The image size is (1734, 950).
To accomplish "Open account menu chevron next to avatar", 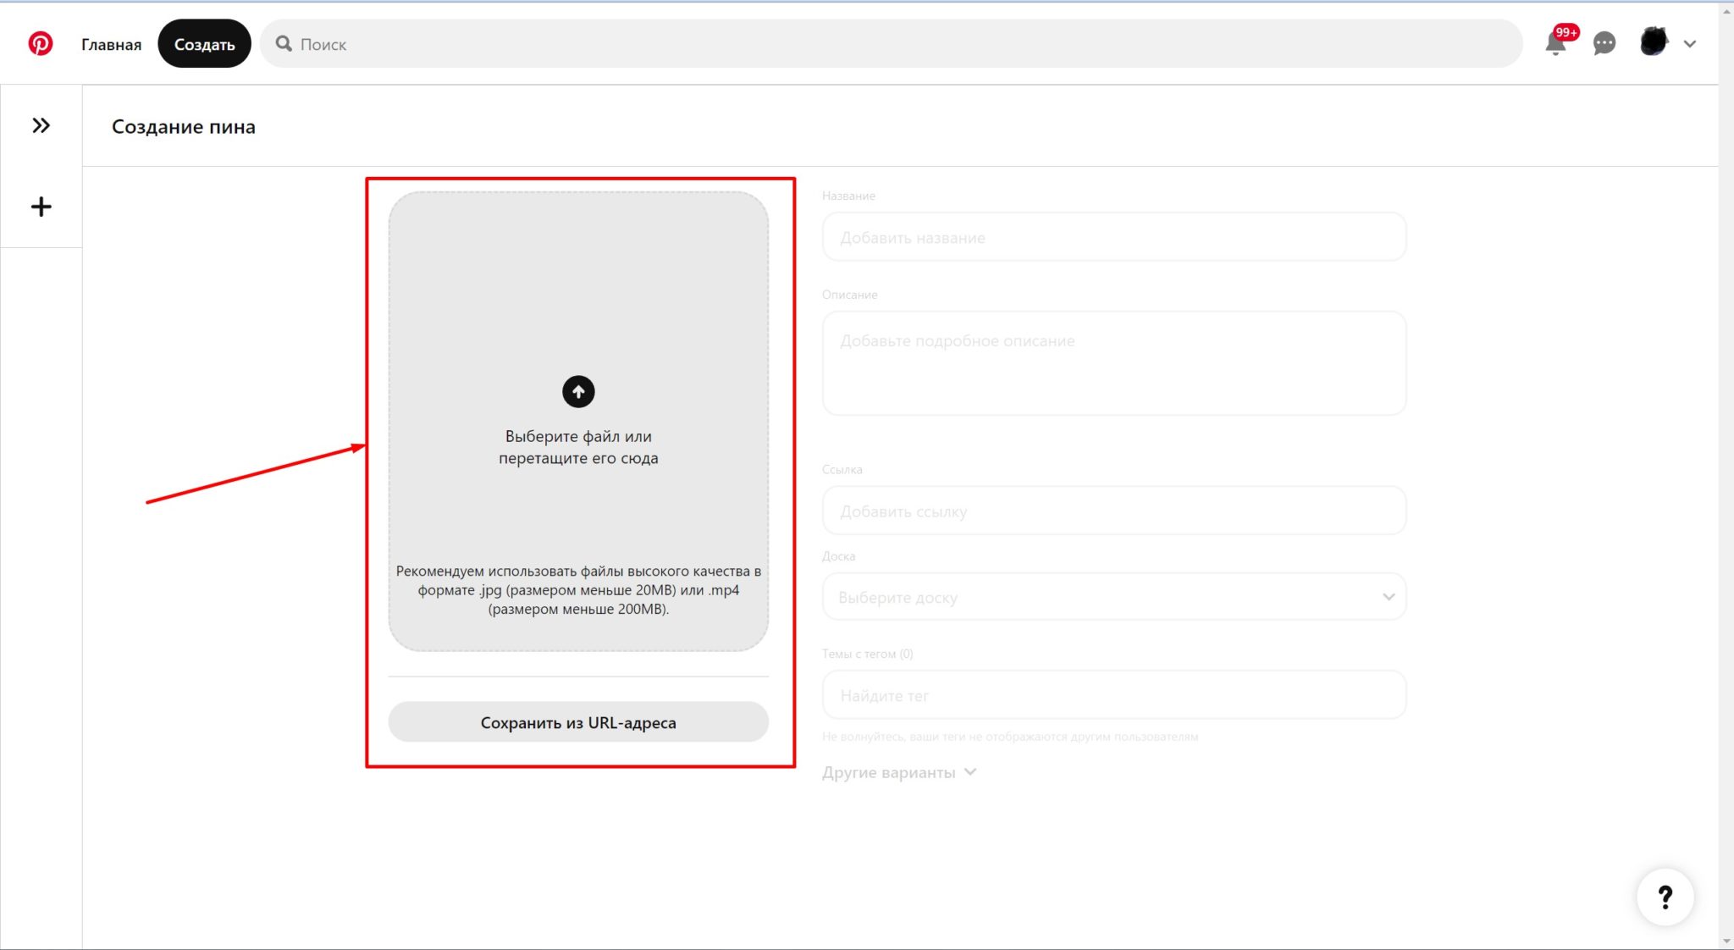I will tap(1690, 44).
